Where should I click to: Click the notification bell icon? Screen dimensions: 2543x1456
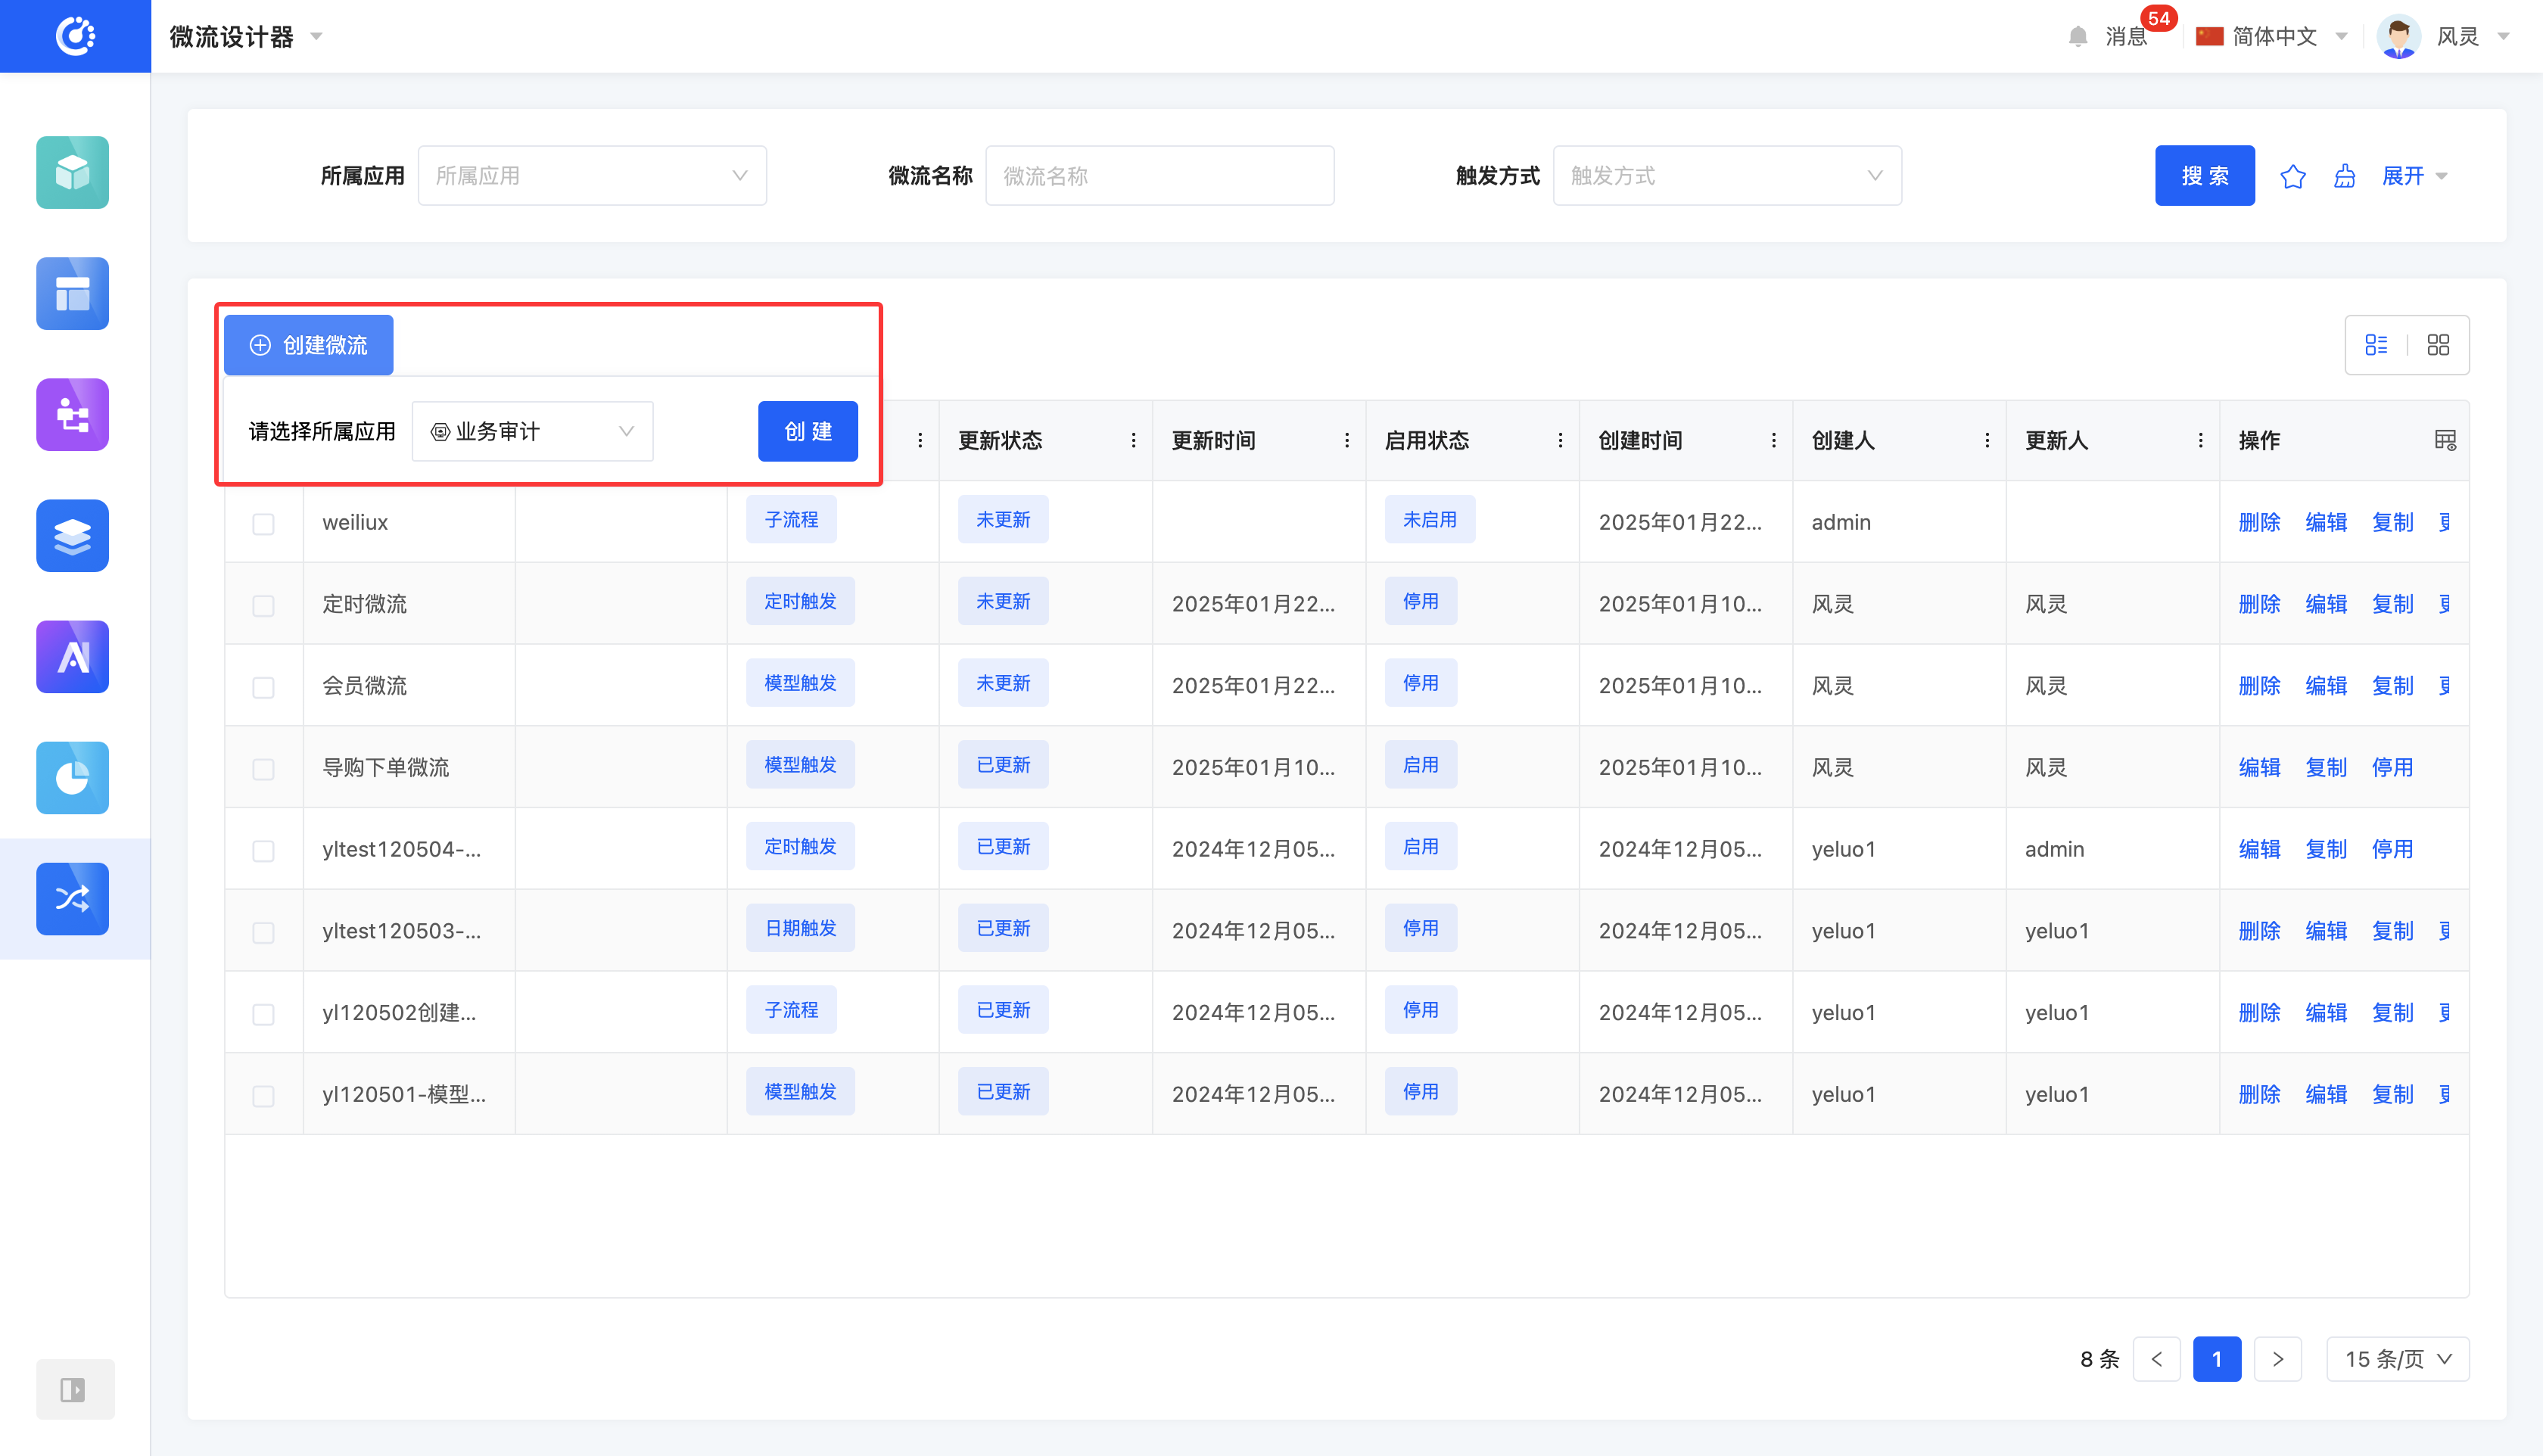click(2077, 37)
